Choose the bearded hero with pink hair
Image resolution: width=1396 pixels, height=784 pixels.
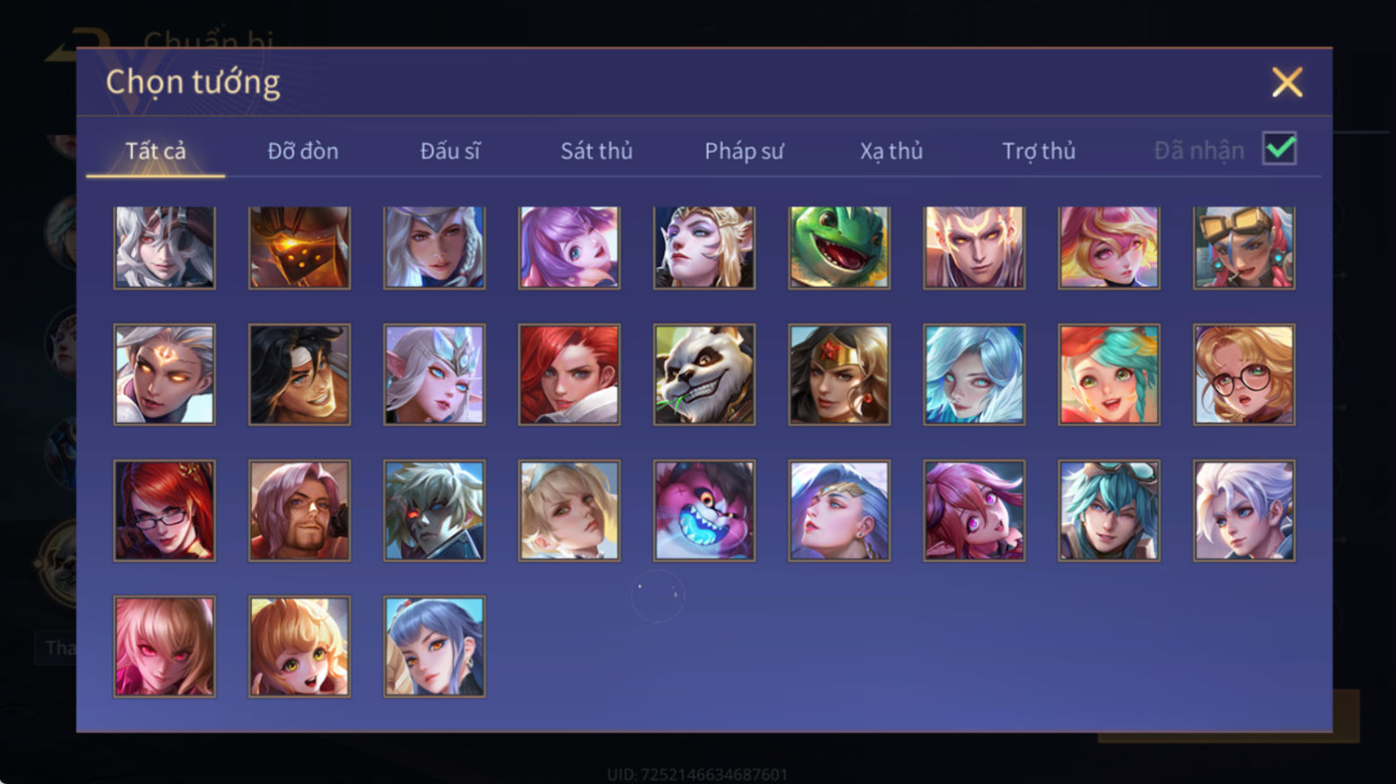[x=299, y=510]
